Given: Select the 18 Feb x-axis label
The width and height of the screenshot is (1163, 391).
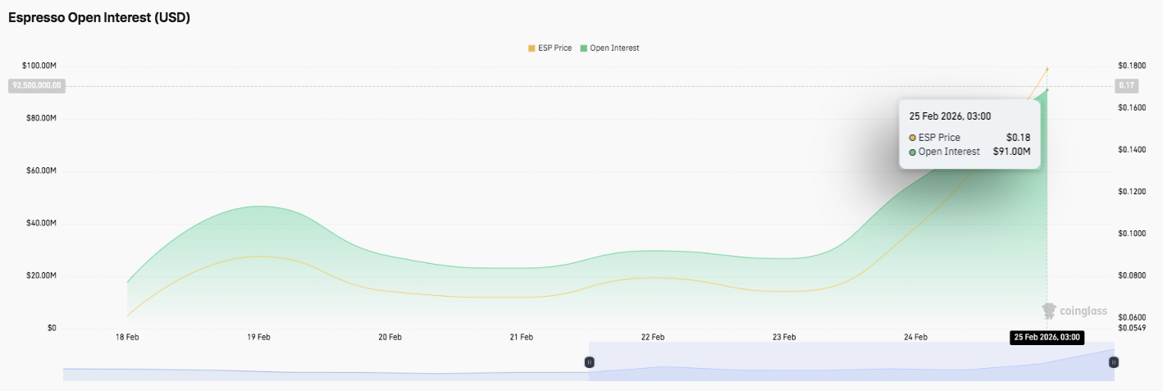Looking at the screenshot, I should tap(127, 337).
